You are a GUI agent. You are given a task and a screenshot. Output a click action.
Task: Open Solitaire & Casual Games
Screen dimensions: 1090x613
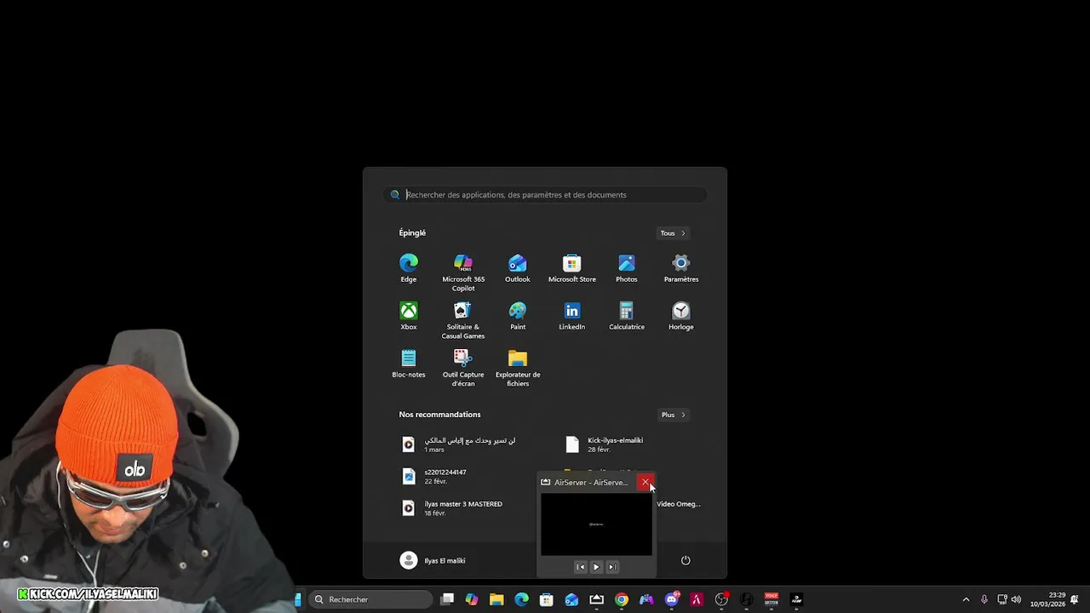click(463, 320)
